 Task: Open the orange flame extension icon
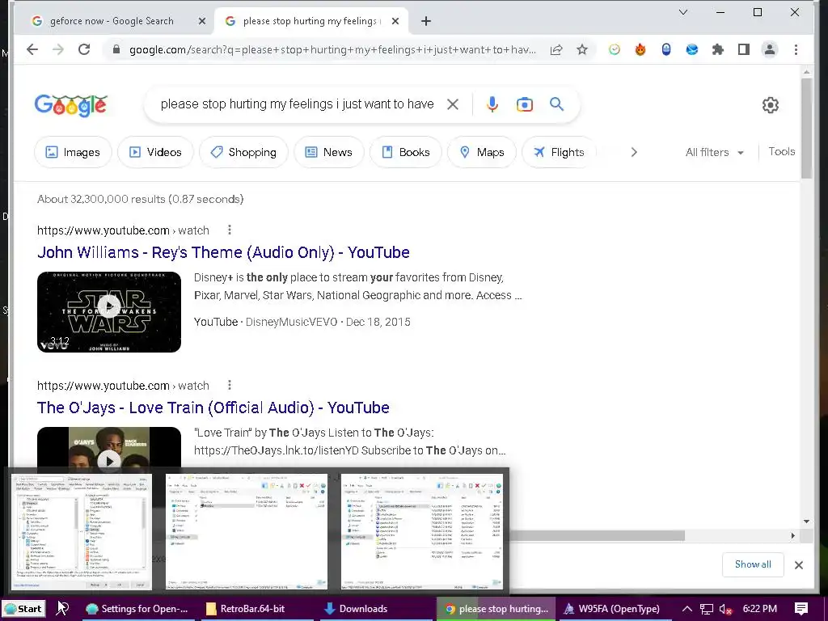point(640,49)
